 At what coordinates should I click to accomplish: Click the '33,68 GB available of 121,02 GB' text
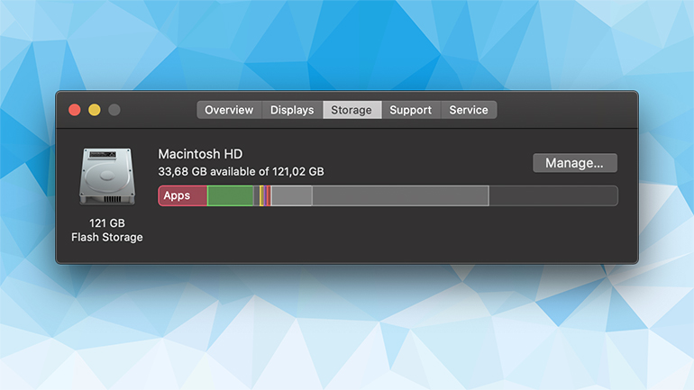click(242, 171)
